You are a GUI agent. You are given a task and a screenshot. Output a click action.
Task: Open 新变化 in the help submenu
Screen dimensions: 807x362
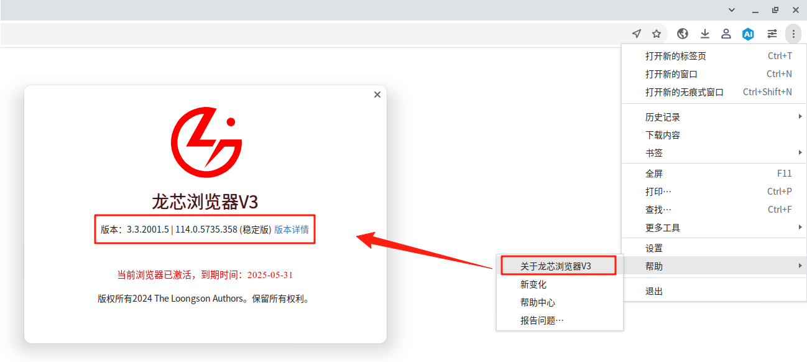point(560,284)
